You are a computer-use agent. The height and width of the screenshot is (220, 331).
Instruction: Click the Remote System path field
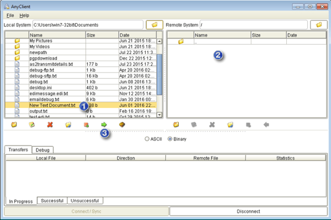click(x=254, y=25)
